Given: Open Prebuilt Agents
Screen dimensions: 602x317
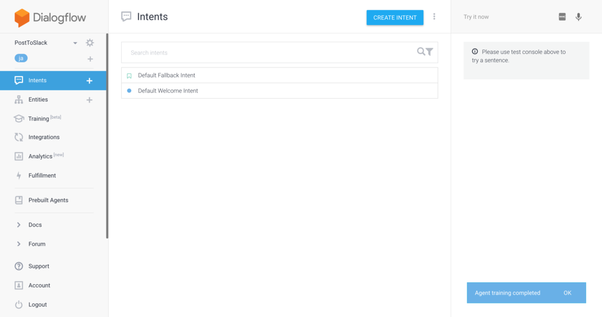Looking at the screenshot, I should [48, 200].
